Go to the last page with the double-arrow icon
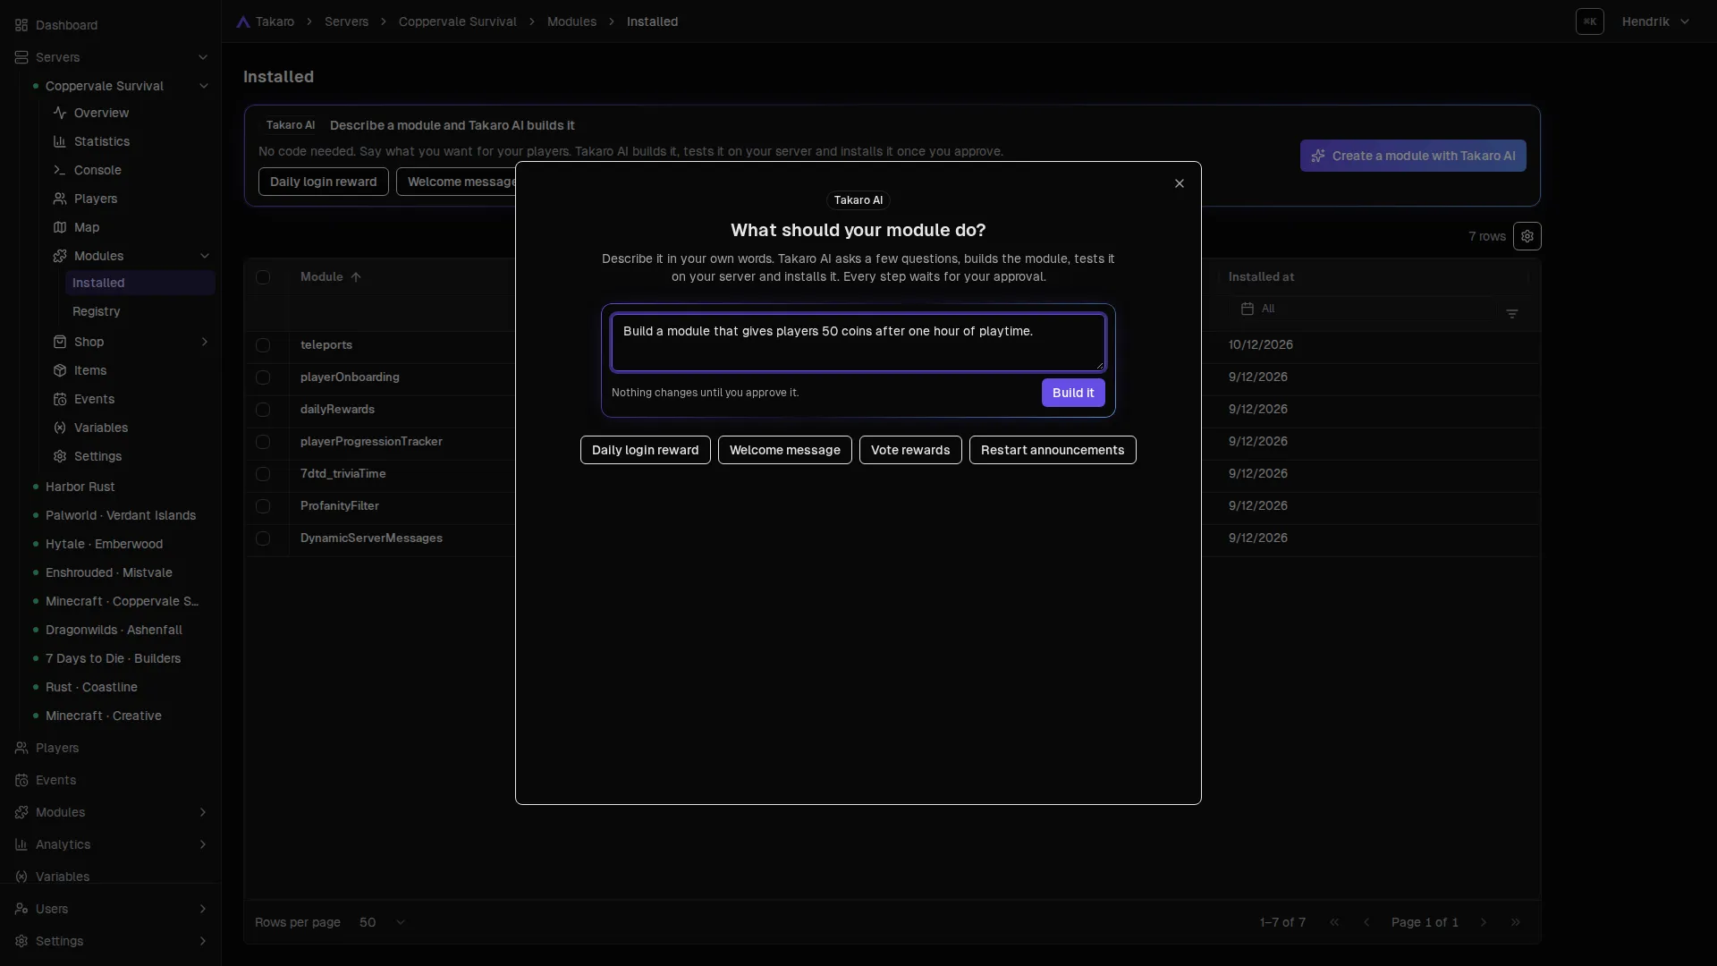 pyautogui.click(x=1516, y=922)
